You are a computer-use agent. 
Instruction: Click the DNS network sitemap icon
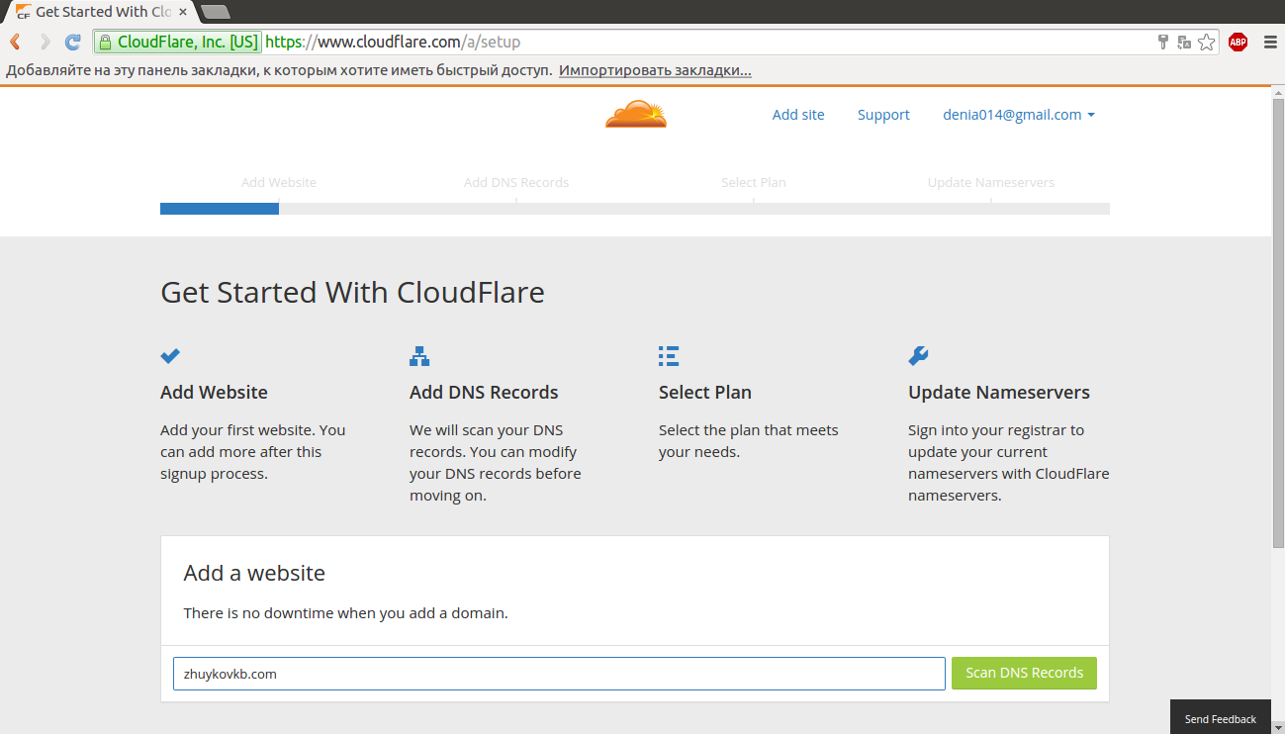(419, 356)
